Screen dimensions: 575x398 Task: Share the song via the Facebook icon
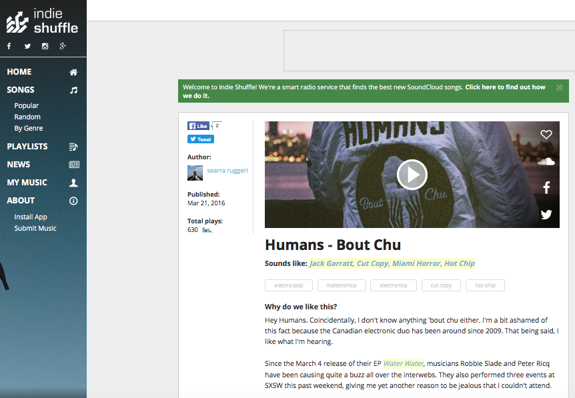click(x=546, y=187)
